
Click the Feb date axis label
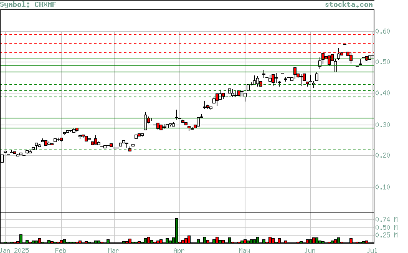pyautogui.click(x=60, y=251)
